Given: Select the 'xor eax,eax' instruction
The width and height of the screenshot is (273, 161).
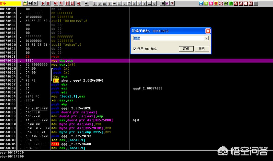Looking at the screenshot, I should pyautogui.click(x=62, y=100).
